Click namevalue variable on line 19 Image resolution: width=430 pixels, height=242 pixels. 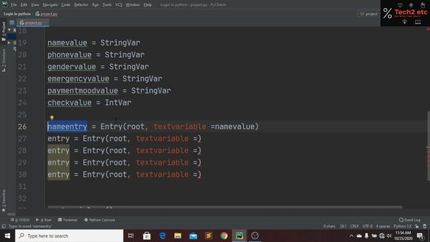pyautogui.click(x=67, y=43)
